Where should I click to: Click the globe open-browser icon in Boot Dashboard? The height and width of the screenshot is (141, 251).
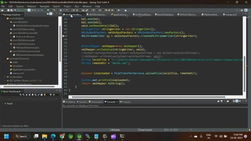pyautogui.click(x=29, y=95)
